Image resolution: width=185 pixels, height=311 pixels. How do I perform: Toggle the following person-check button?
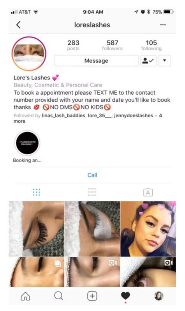(148, 60)
